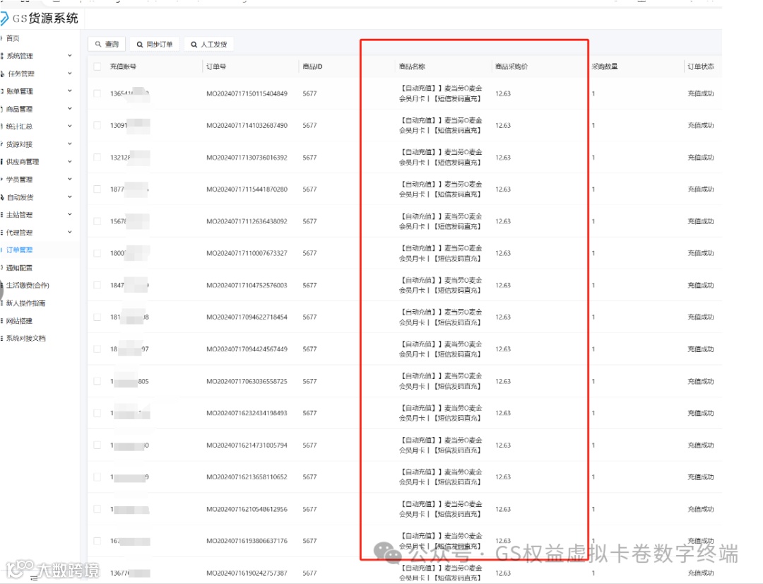763x584 pixels.
Task: Click order number MO20240716210548612956
Action: click(247, 509)
